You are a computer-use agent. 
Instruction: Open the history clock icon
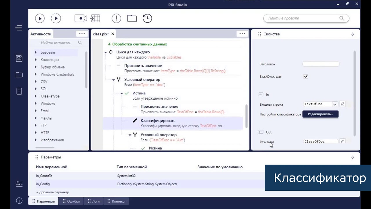(x=148, y=18)
